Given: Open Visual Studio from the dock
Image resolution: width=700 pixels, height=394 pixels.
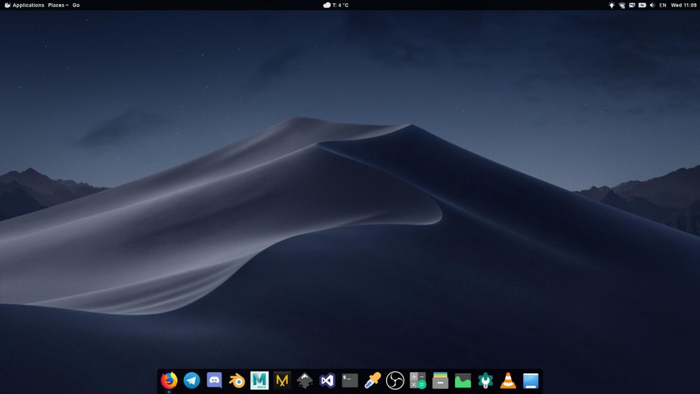Looking at the screenshot, I should click(327, 380).
